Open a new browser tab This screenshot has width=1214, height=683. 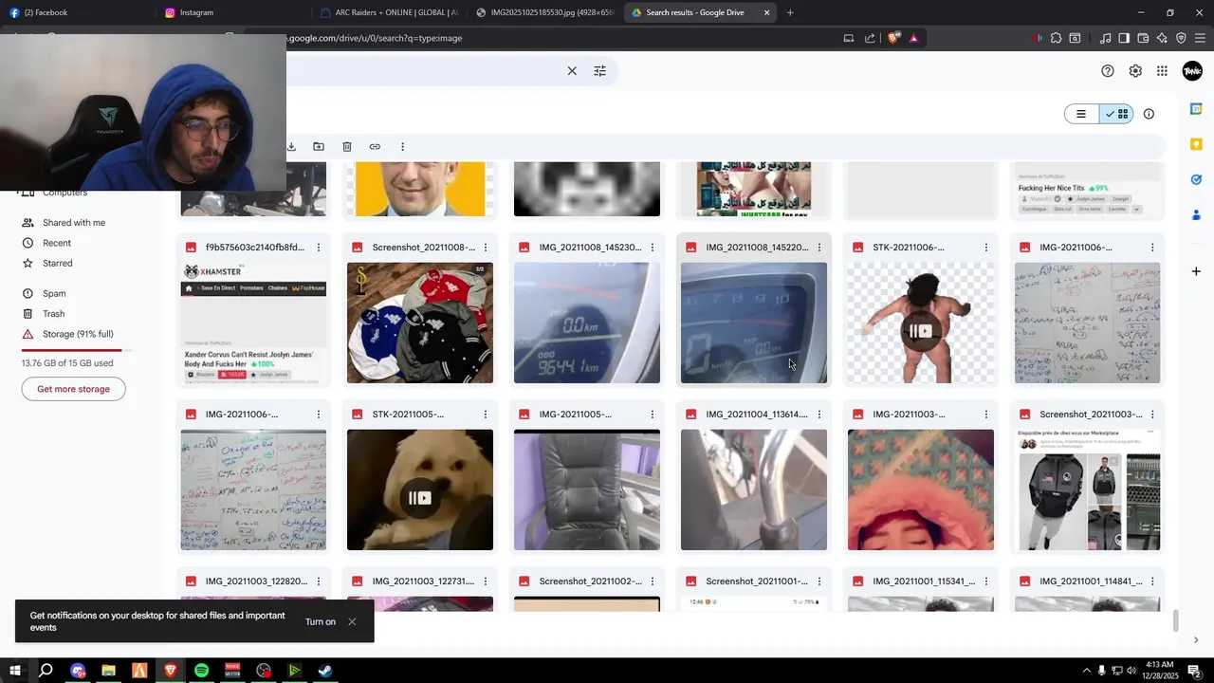[790, 12]
